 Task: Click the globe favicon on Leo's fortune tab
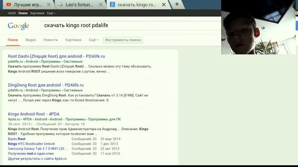[61, 5]
